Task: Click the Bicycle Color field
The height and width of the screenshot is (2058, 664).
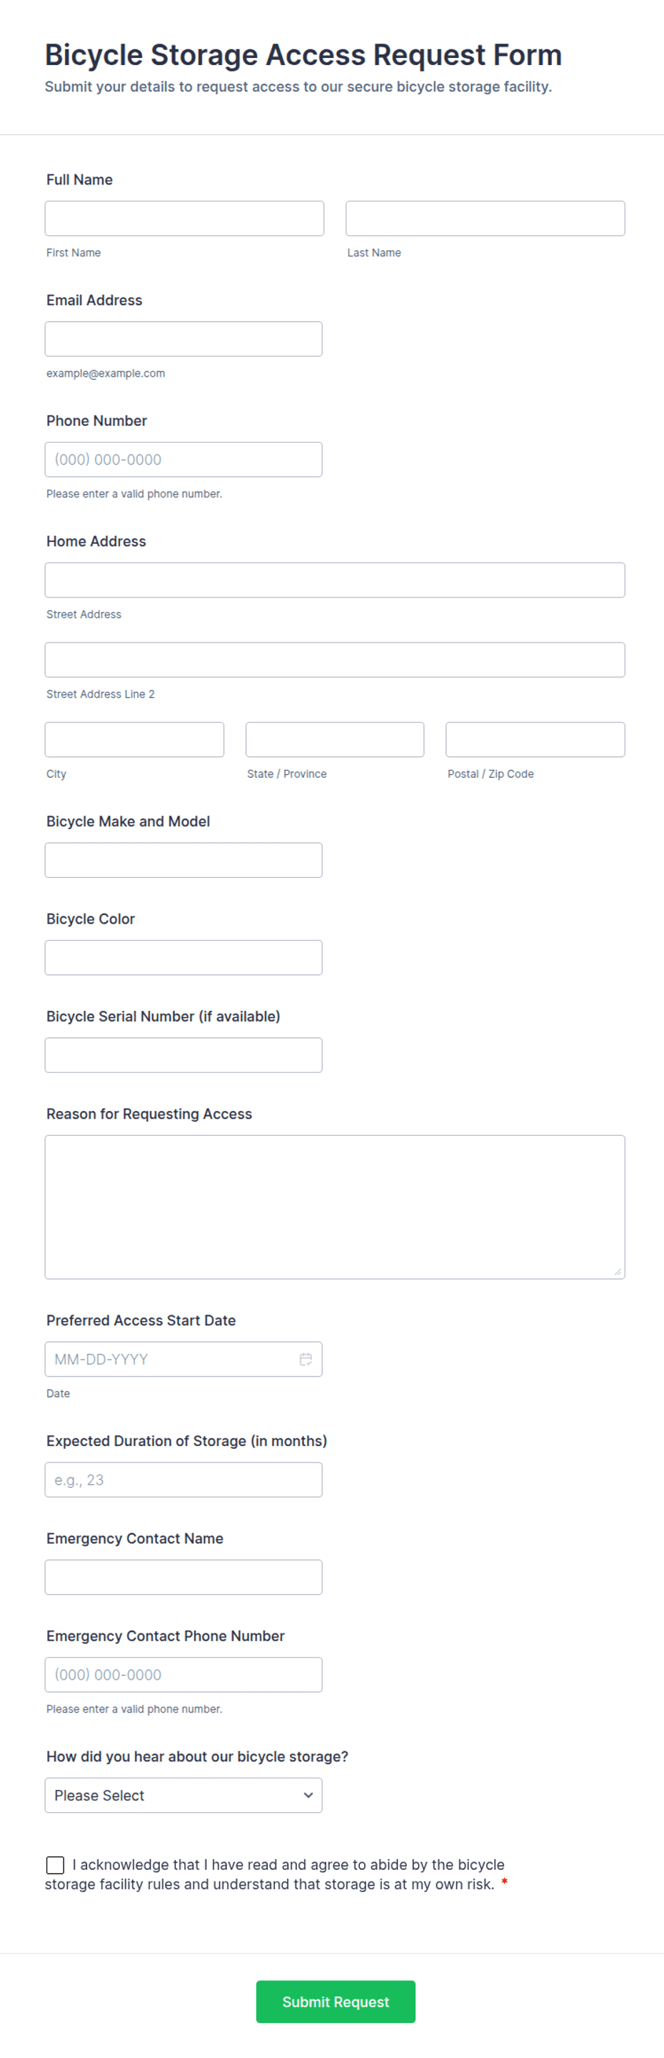Action: (183, 958)
